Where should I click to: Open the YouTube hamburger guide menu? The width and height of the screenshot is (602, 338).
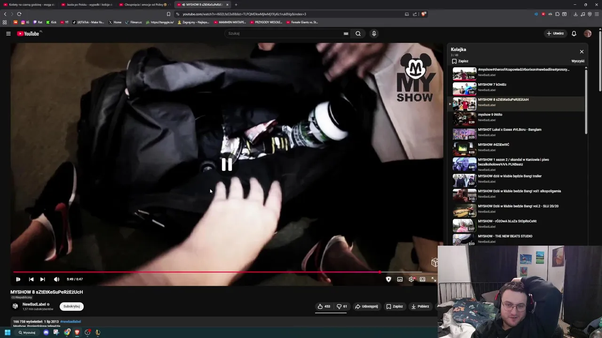[8, 33]
